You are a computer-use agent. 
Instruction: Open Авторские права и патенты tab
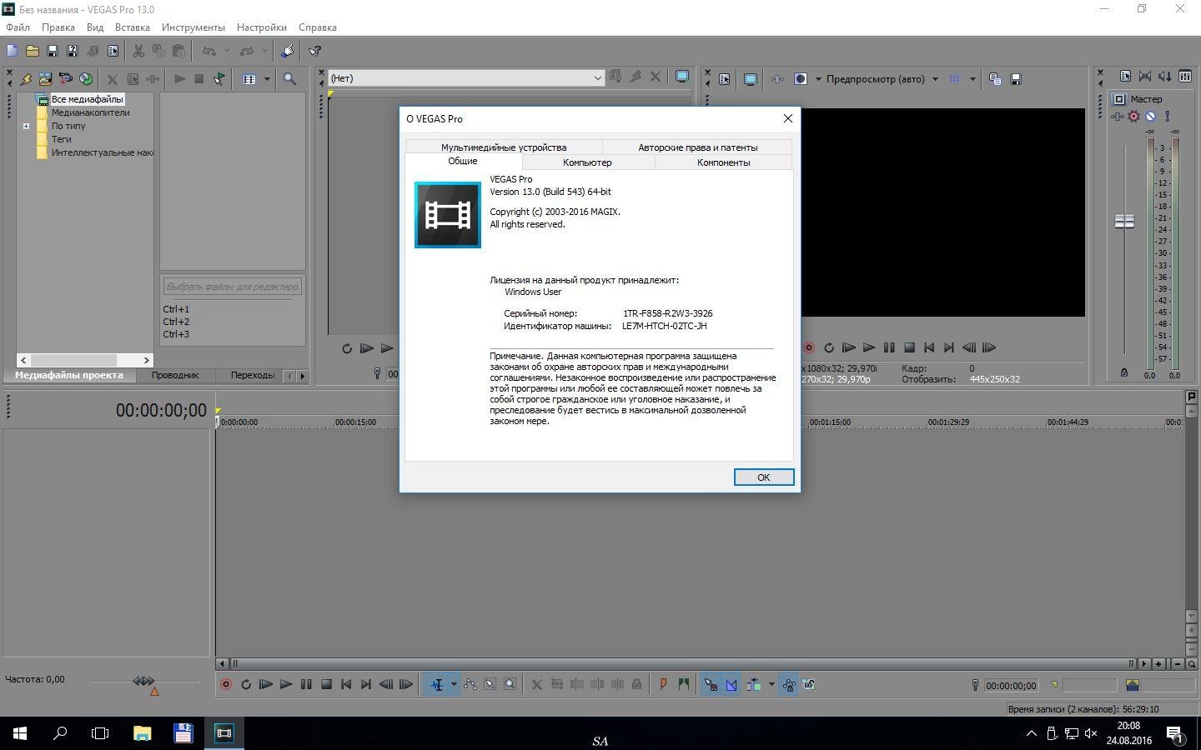pyautogui.click(x=697, y=147)
